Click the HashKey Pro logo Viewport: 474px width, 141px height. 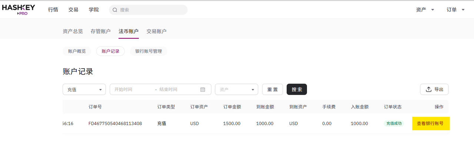tap(19, 9)
